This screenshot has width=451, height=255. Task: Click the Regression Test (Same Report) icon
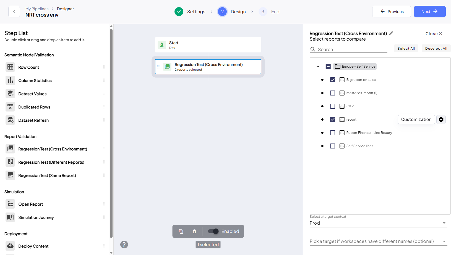pos(10,175)
